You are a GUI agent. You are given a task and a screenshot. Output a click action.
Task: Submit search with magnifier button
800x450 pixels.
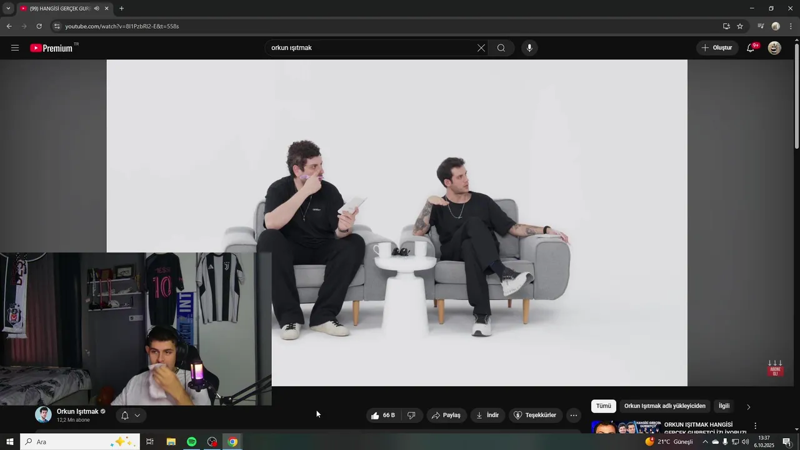point(501,48)
